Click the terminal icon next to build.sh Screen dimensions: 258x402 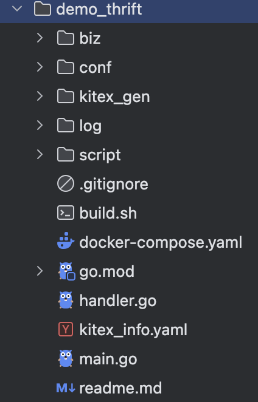(66, 213)
